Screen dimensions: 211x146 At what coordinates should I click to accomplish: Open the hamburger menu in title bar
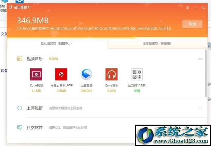point(188,7)
